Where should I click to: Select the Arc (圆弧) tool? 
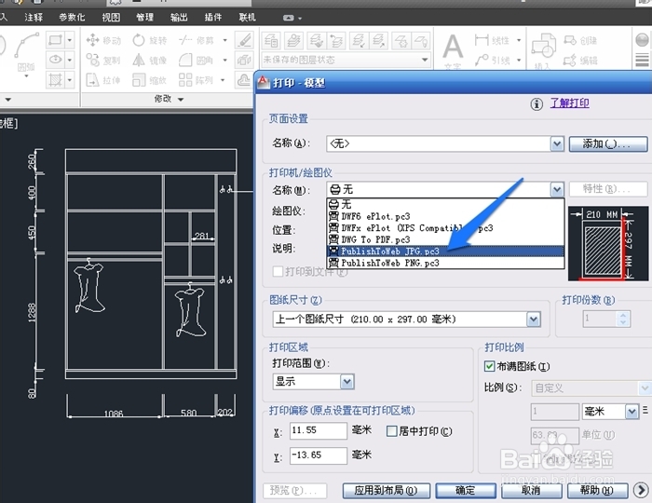point(26,50)
